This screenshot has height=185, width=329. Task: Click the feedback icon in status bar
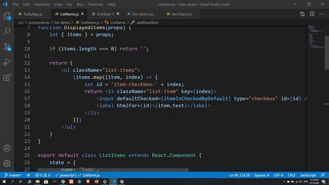[323, 175]
